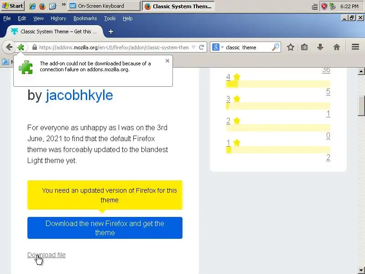Select the Classic System Theme tab

click(55, 32)
